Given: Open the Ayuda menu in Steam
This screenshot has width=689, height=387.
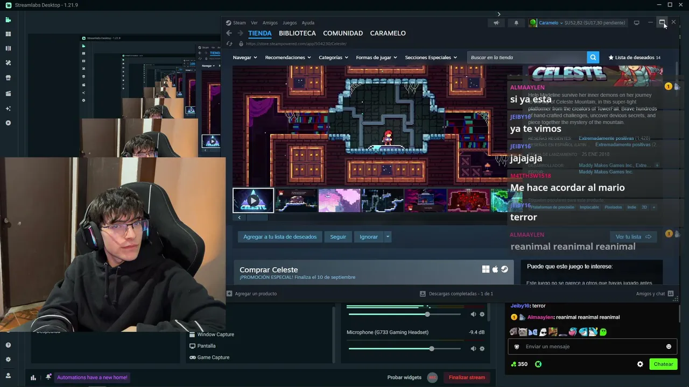Looking at the screenshot, I should click(x=308, y=23).
